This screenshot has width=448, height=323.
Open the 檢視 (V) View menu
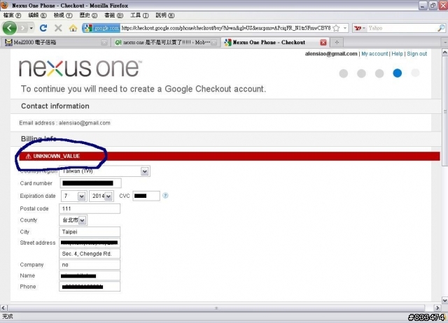pyautogui.click(x=63, y=15)
